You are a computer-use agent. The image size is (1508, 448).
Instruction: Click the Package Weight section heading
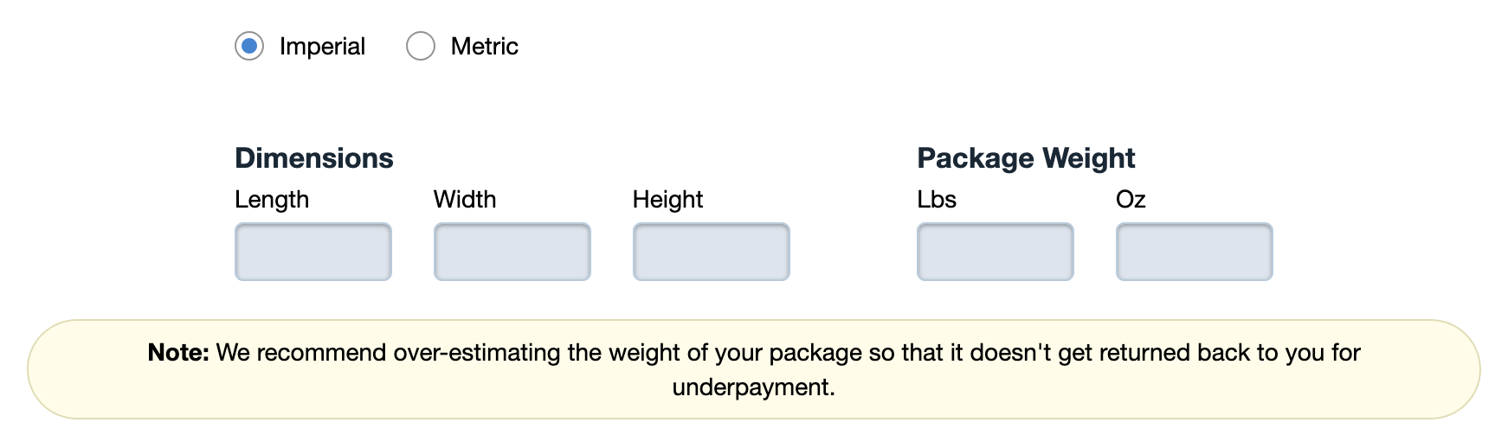[x=1026, y=158]
